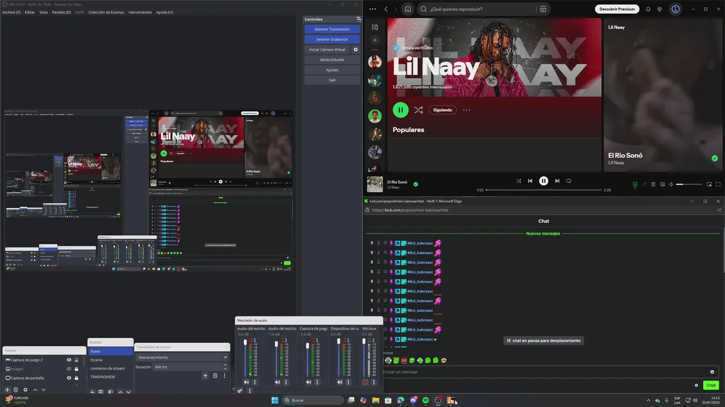This screenshot has width=725, height=407.
Task: Add source with plus in OBS Fuentes
Action: (7, 390)
